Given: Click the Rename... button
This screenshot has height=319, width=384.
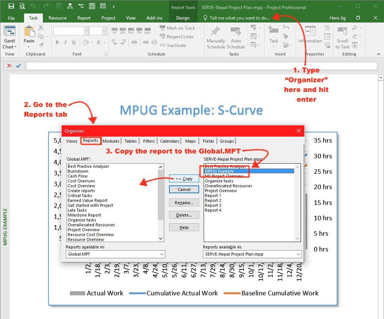Looking at the screenshot, I should pos(184,203).
